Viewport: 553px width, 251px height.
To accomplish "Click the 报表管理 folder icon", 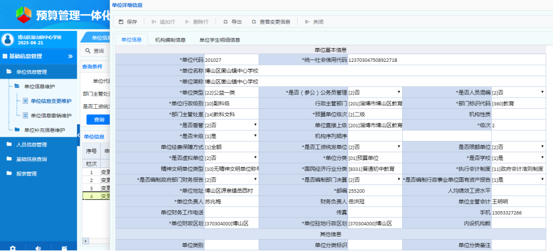I will click(x=9, y=174).
